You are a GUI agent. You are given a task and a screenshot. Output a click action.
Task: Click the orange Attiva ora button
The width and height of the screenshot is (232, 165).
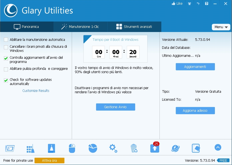point(49,161)
